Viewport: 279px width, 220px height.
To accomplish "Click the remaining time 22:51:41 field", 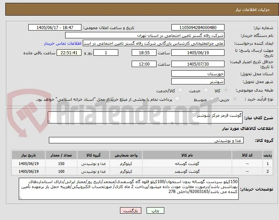I will click(x=69, y=53).
